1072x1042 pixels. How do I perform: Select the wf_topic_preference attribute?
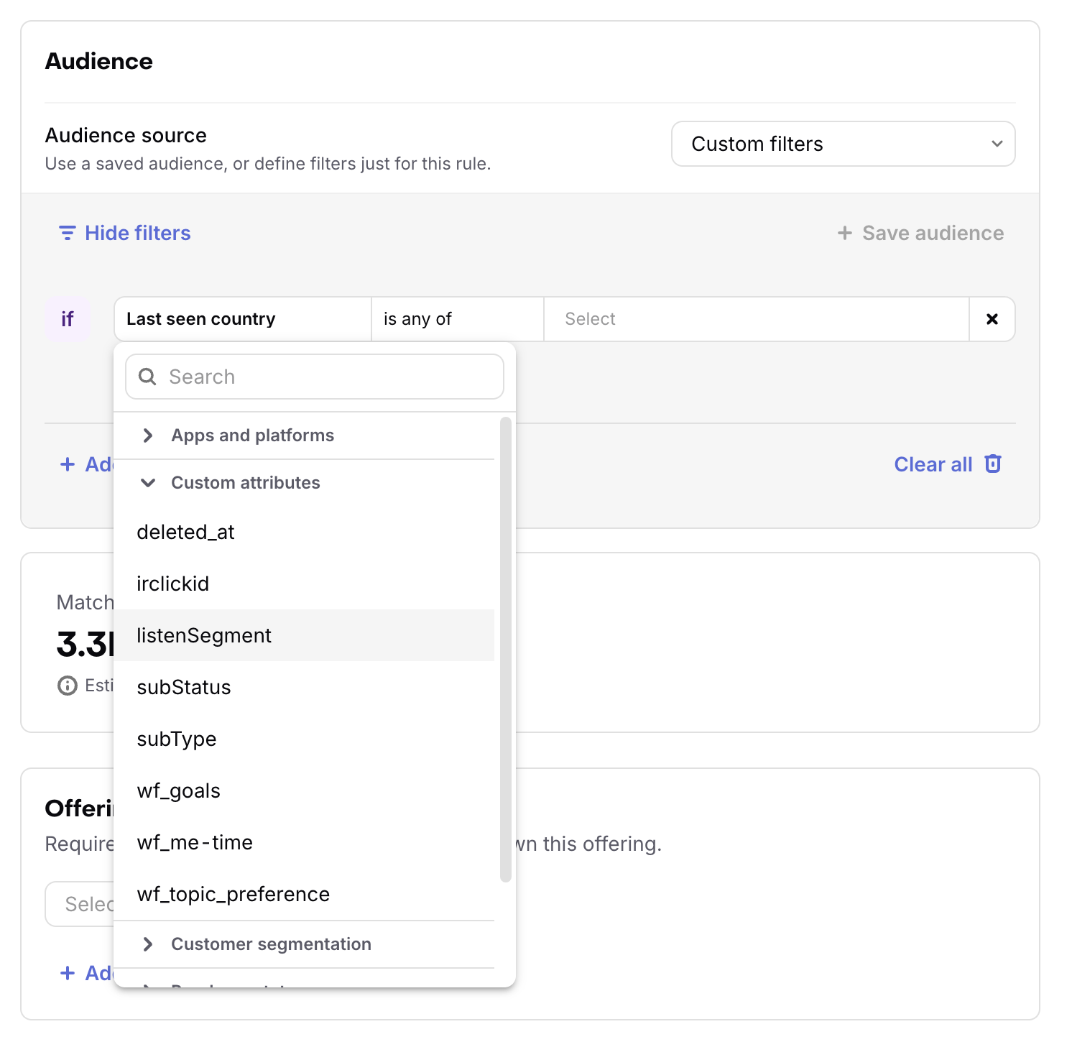coord(304,894)
